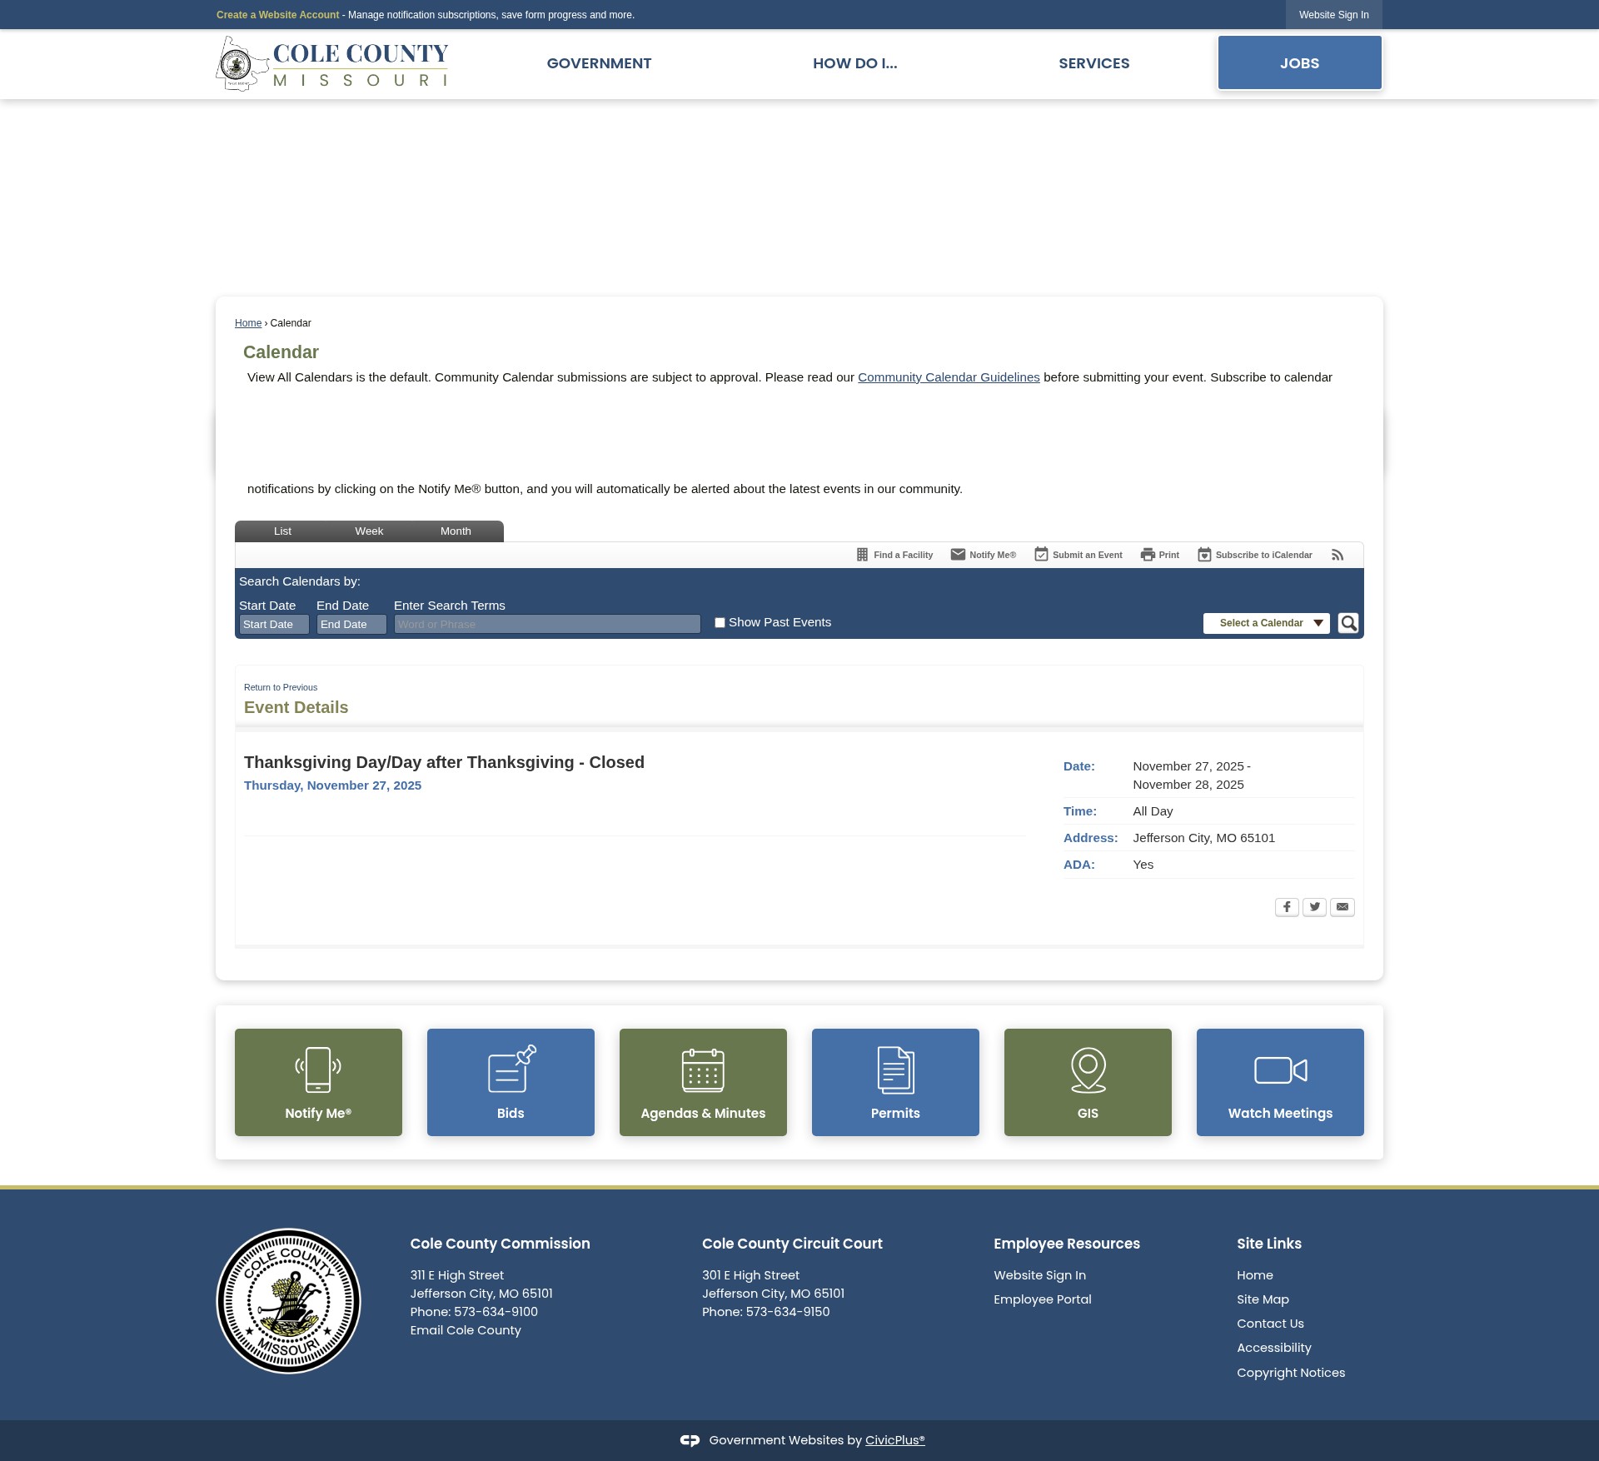The image size is (1599, 1461).
Task: Click Email Cole County link
Action: [x=466, y=1330]
